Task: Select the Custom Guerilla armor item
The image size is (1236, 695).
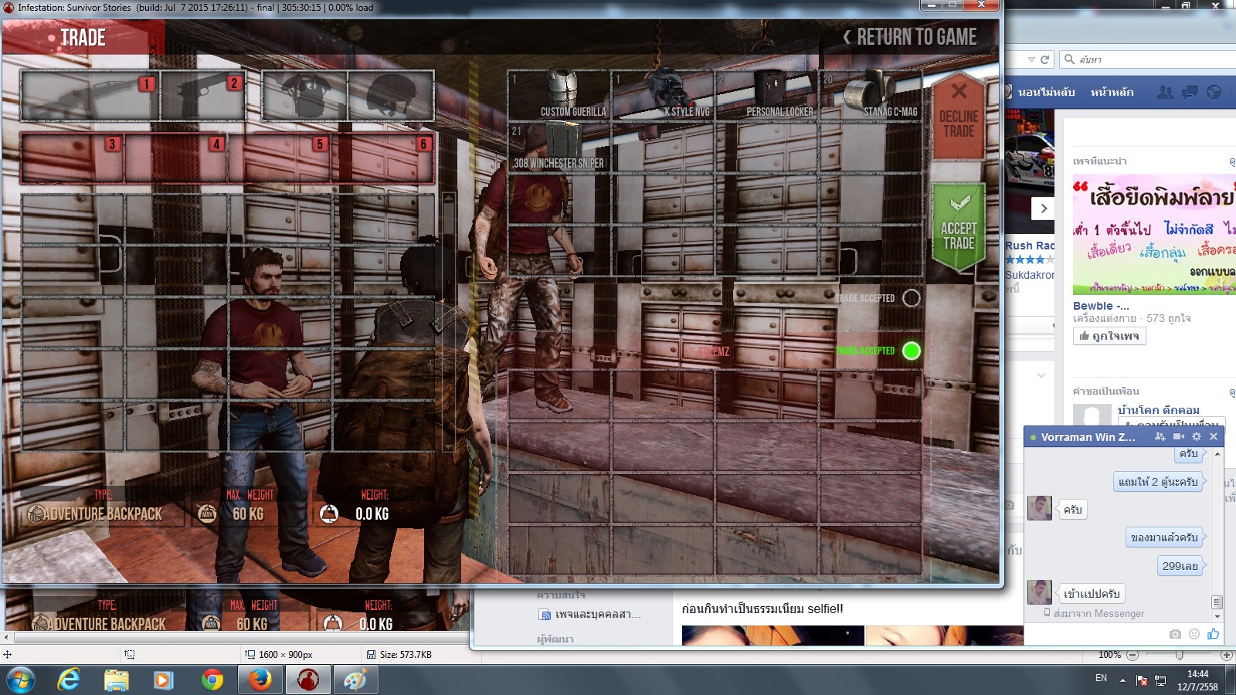Action: 560,95
